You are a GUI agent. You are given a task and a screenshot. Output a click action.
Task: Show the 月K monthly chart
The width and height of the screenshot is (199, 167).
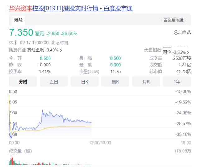(146, 82)
